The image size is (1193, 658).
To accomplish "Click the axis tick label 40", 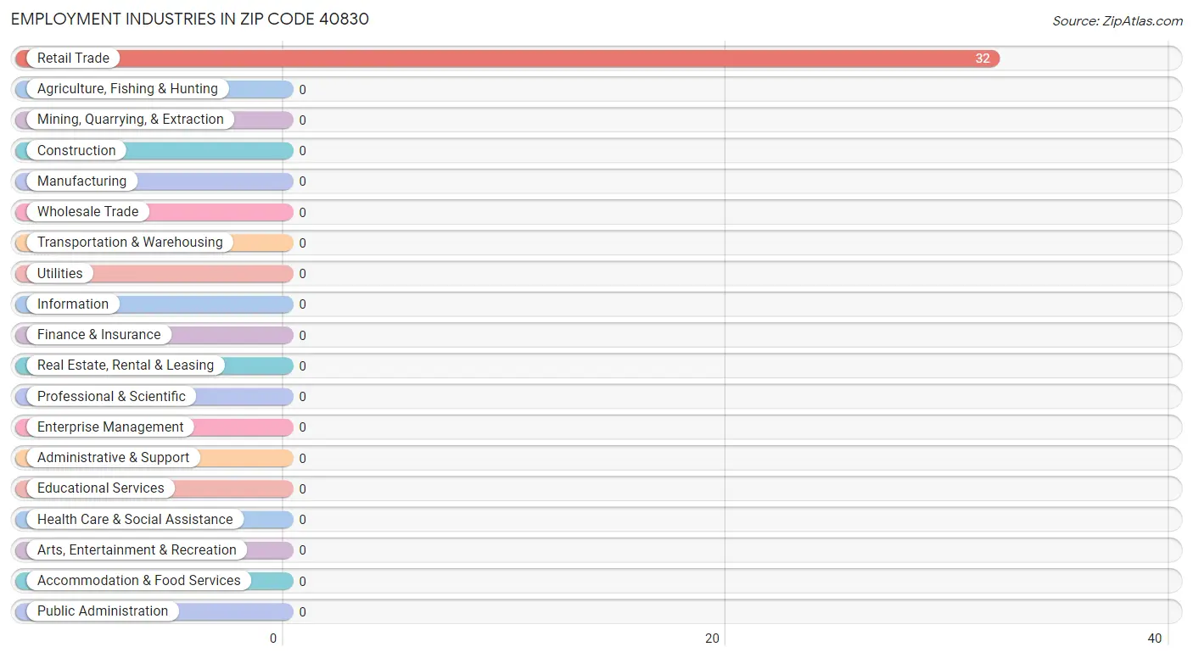I will [x=1154, y=638].
